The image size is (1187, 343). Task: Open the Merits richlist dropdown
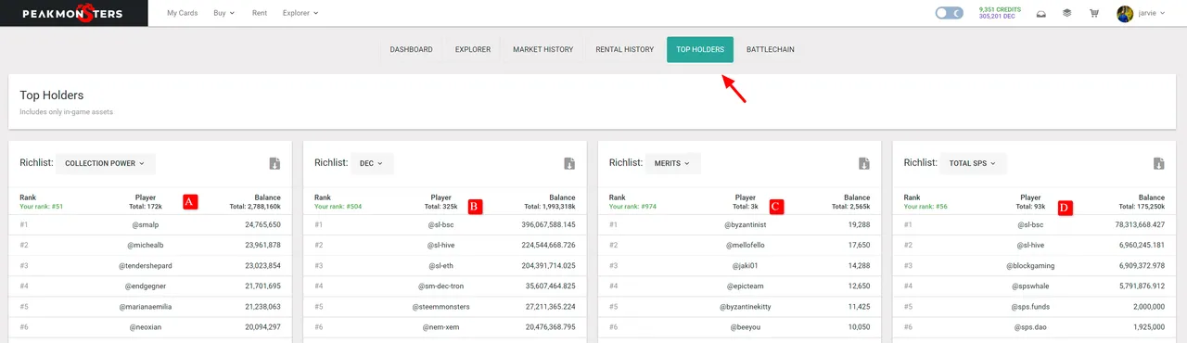[672, 163]
